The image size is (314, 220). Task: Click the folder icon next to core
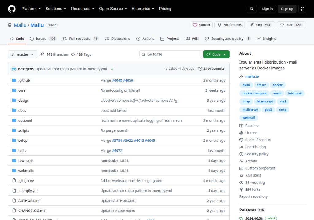[14, 90]
